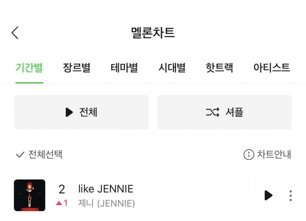The image size is (306, 221).
Task: Tap the 셔플 shuffle button
Action: 224,112
